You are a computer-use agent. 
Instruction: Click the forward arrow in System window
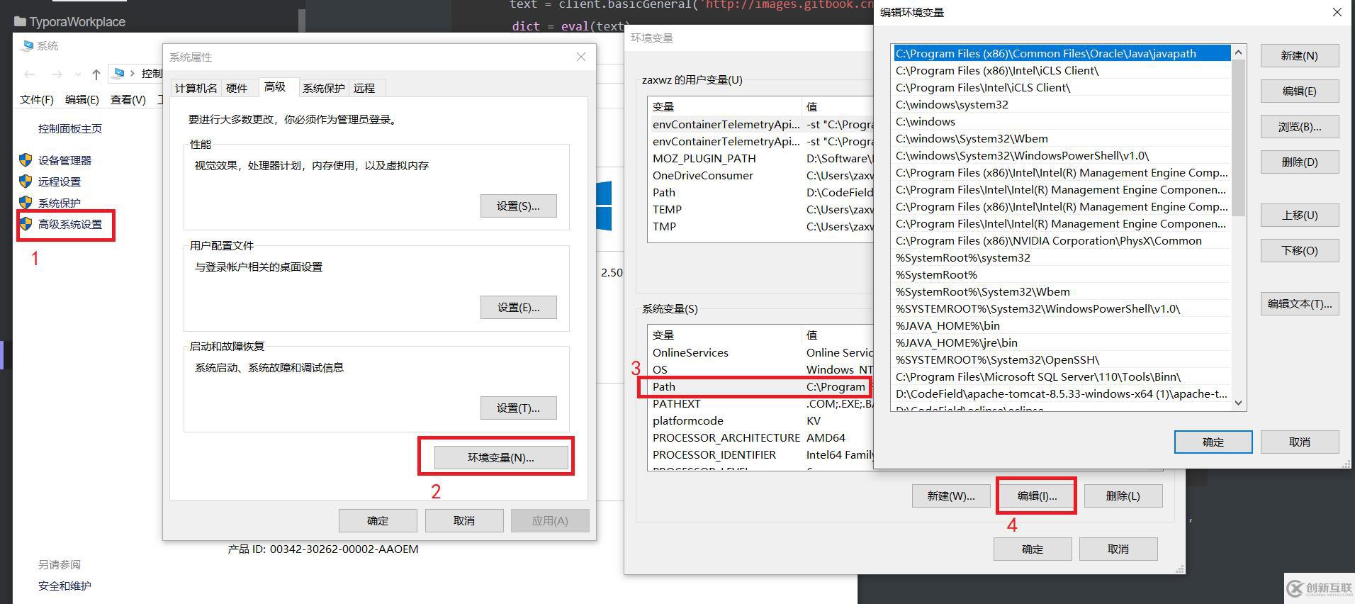coord(57,74)
